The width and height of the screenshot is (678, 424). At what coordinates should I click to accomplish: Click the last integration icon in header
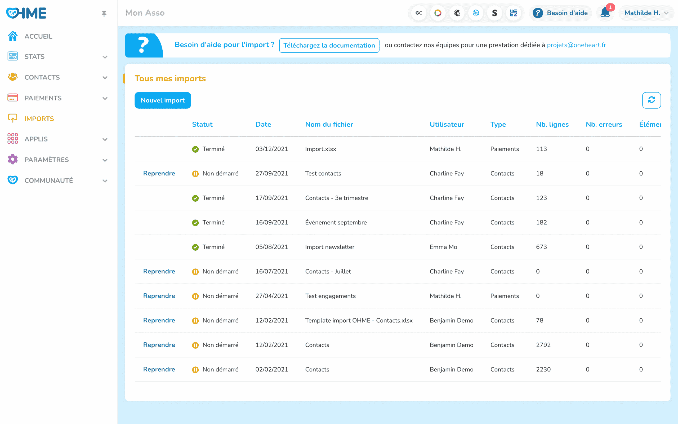pos(513,13)
